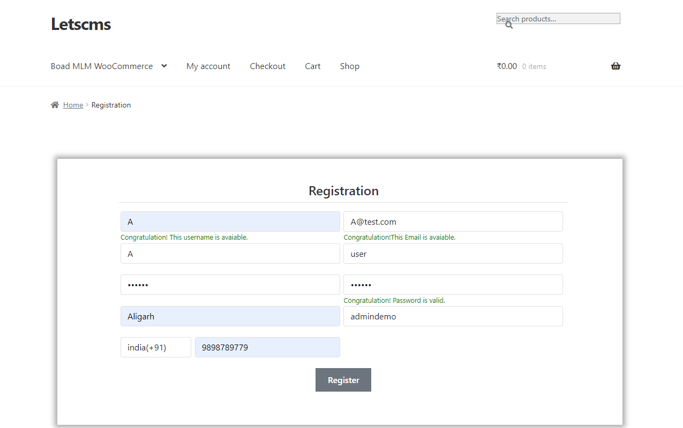Follow the Home breadcrumb link

pyautogui.click(x=73, y=104)
